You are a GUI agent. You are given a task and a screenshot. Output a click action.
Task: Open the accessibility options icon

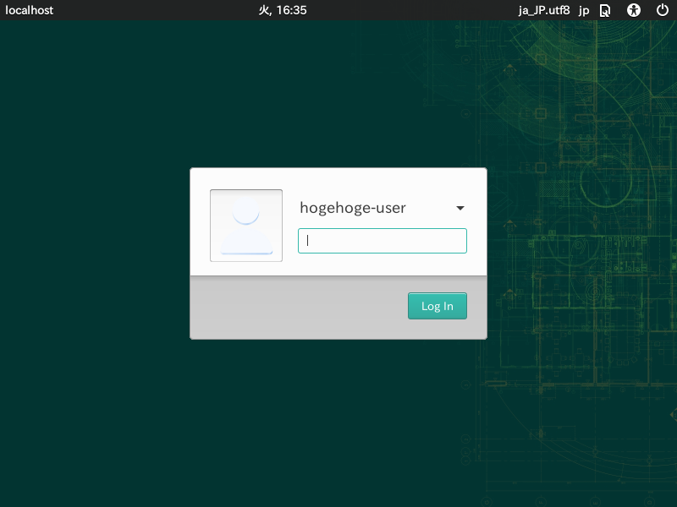pos(633,10)
